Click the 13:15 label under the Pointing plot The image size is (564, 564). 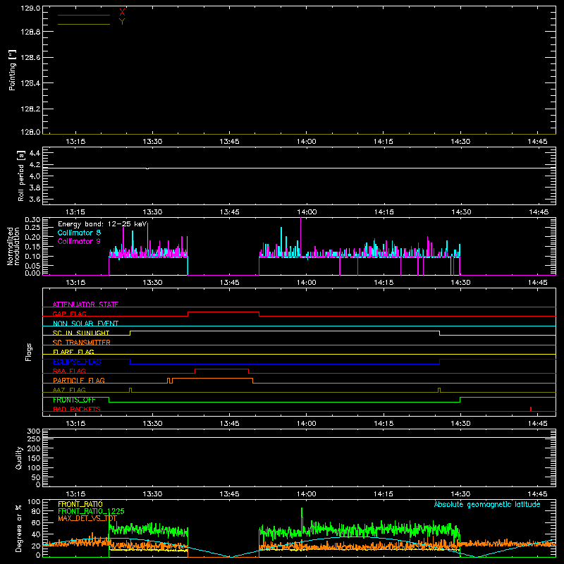tap(75, 142)
